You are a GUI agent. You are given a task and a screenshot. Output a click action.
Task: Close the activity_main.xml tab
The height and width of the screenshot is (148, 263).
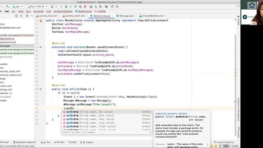(59, 16)
